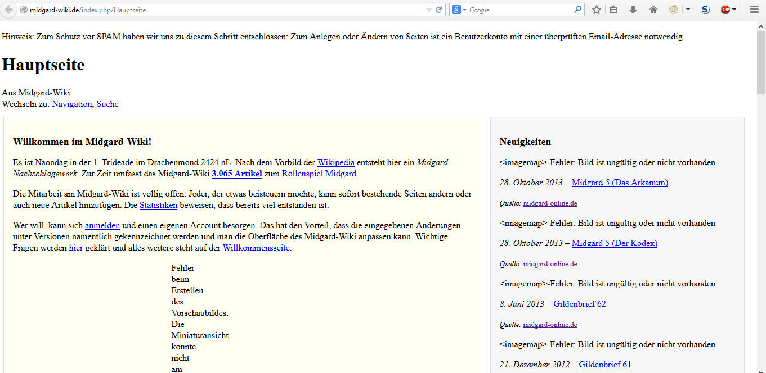Show bookmarks list icon in toolbar
Screen dimensions: 766x373
pos(613,10)
